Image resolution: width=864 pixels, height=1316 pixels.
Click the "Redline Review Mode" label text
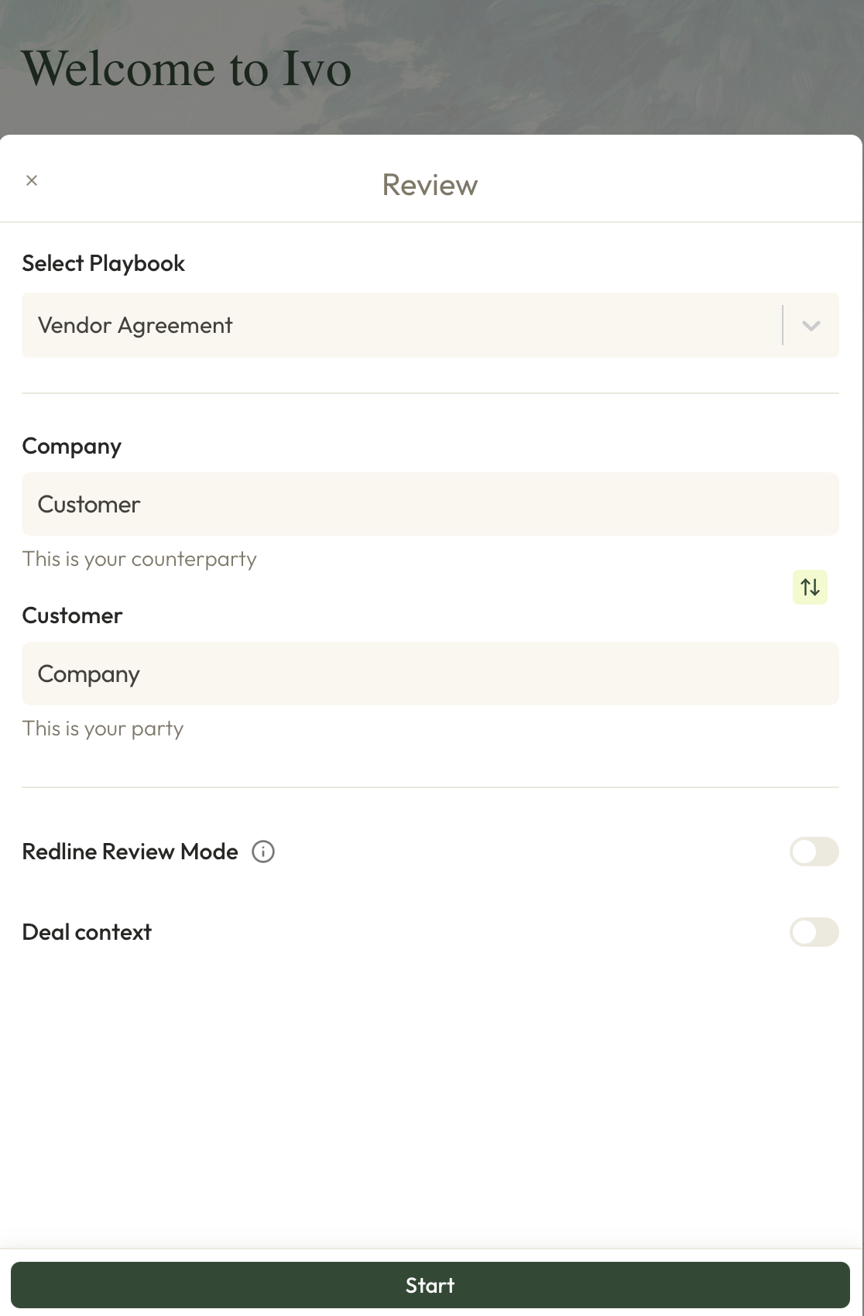130,852
